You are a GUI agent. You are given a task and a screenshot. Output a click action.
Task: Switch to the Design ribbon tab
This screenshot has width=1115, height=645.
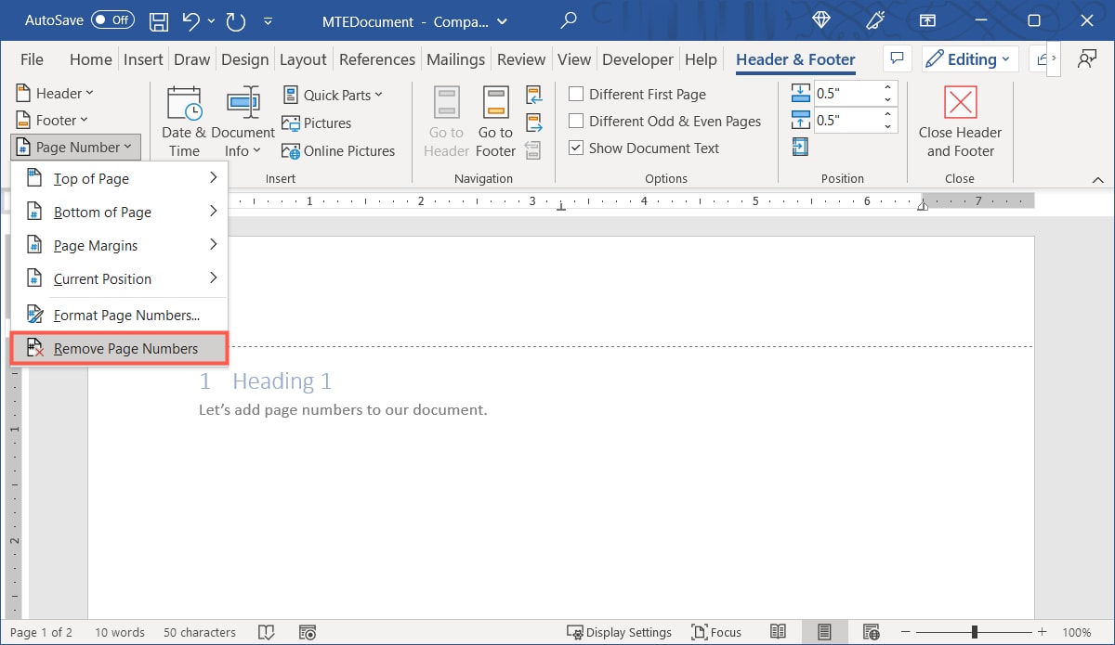(x=244, y=58)
